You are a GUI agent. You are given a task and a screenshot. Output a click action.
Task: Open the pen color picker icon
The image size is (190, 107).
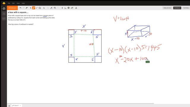tap(51, 8)
